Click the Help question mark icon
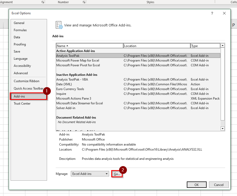237x196 pixels. (212, 13)
